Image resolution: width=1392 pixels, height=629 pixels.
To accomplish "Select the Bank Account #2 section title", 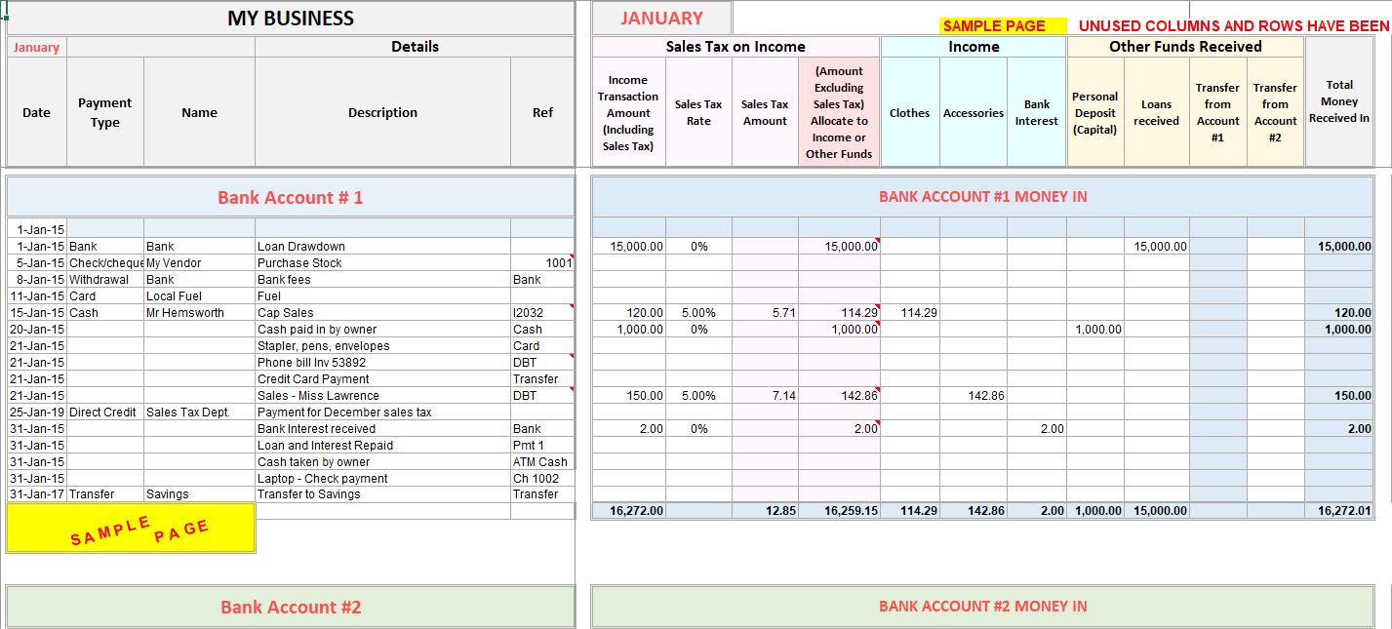I will tap(291, 607).
